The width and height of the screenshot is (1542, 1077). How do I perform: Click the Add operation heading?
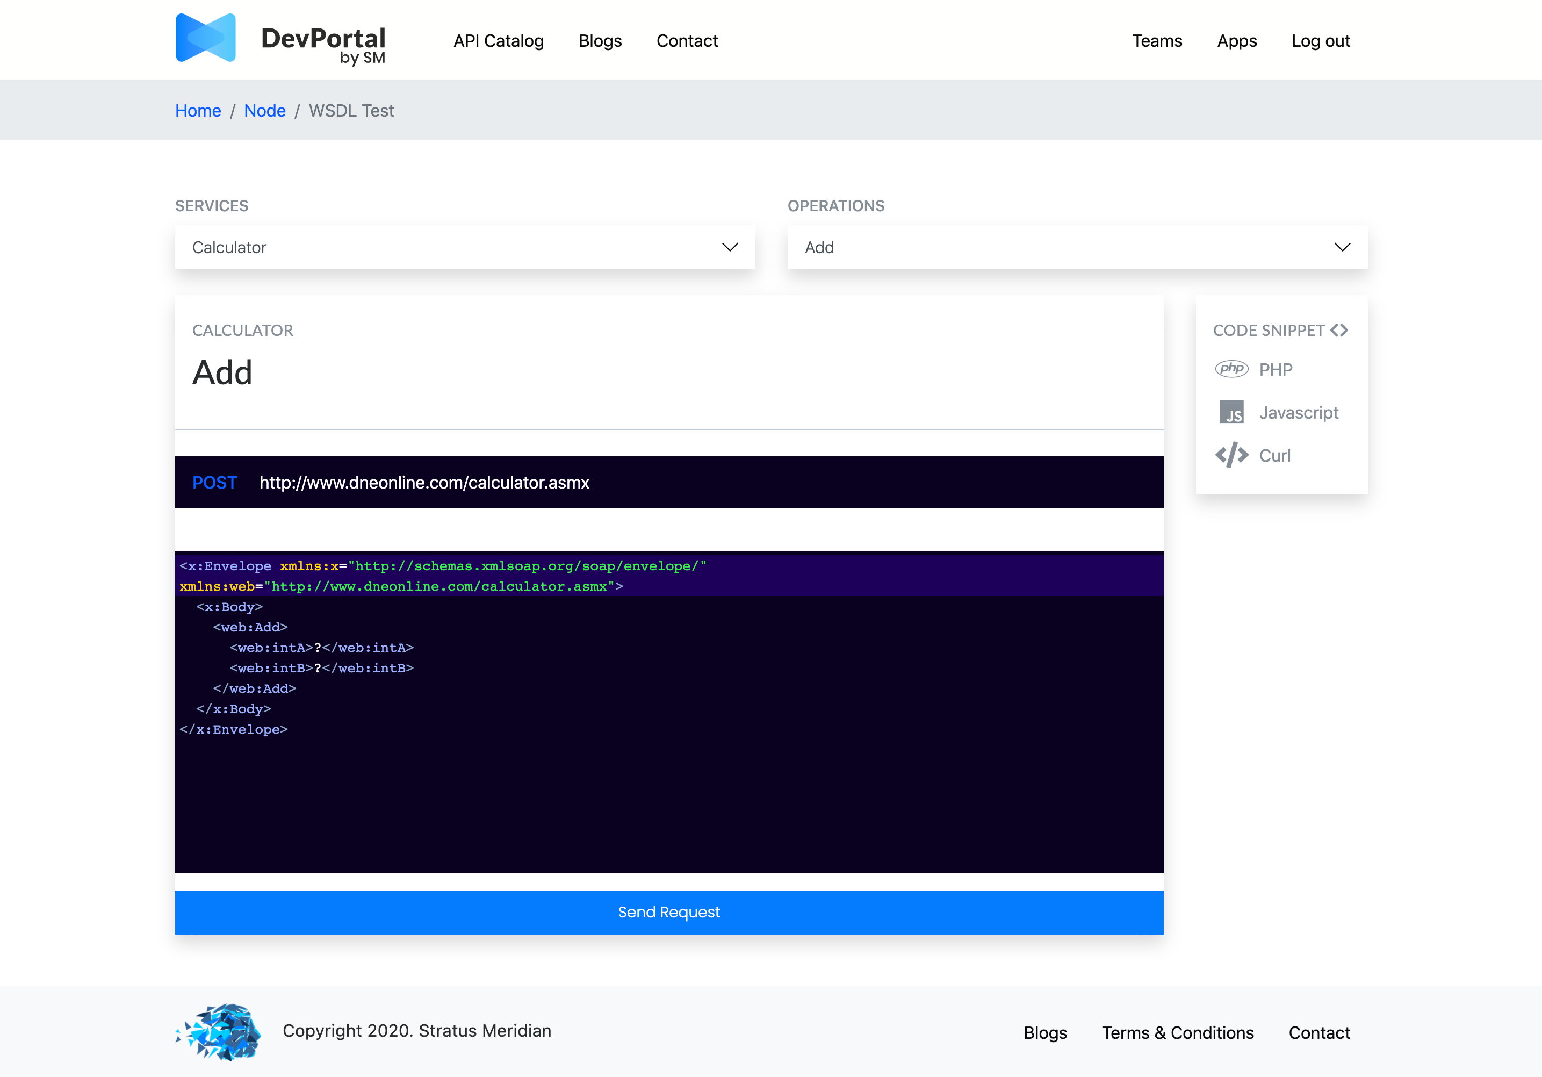(x=222, y=372)
